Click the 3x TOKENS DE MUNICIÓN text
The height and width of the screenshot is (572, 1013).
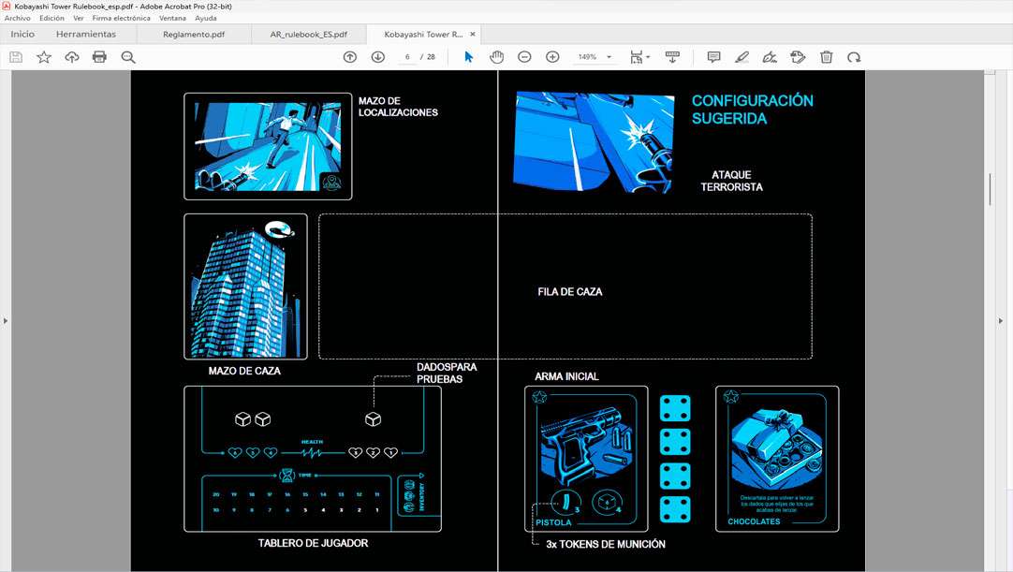tap(606, 544)
